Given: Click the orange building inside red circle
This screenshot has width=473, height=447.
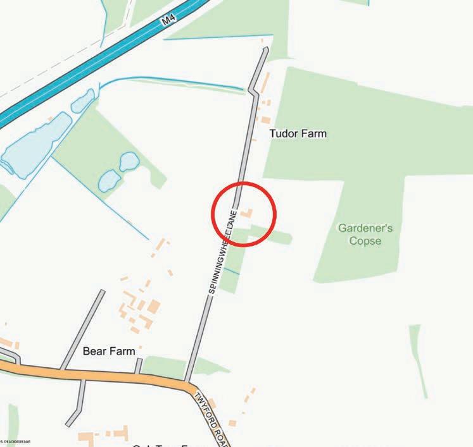Looking at the screenshot, I should [x=246, y=213].
